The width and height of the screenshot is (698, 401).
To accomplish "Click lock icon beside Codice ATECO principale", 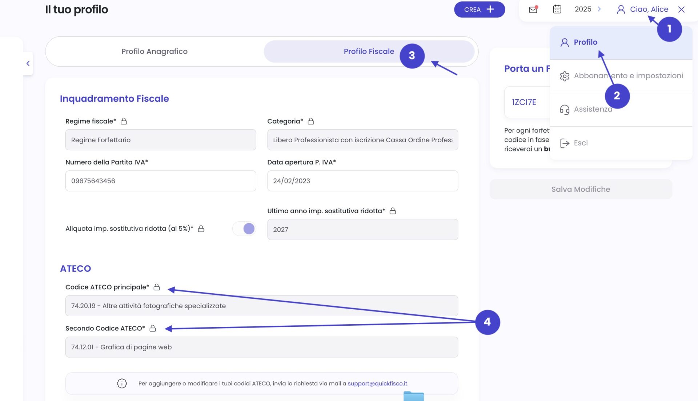I will pos(157,287).
